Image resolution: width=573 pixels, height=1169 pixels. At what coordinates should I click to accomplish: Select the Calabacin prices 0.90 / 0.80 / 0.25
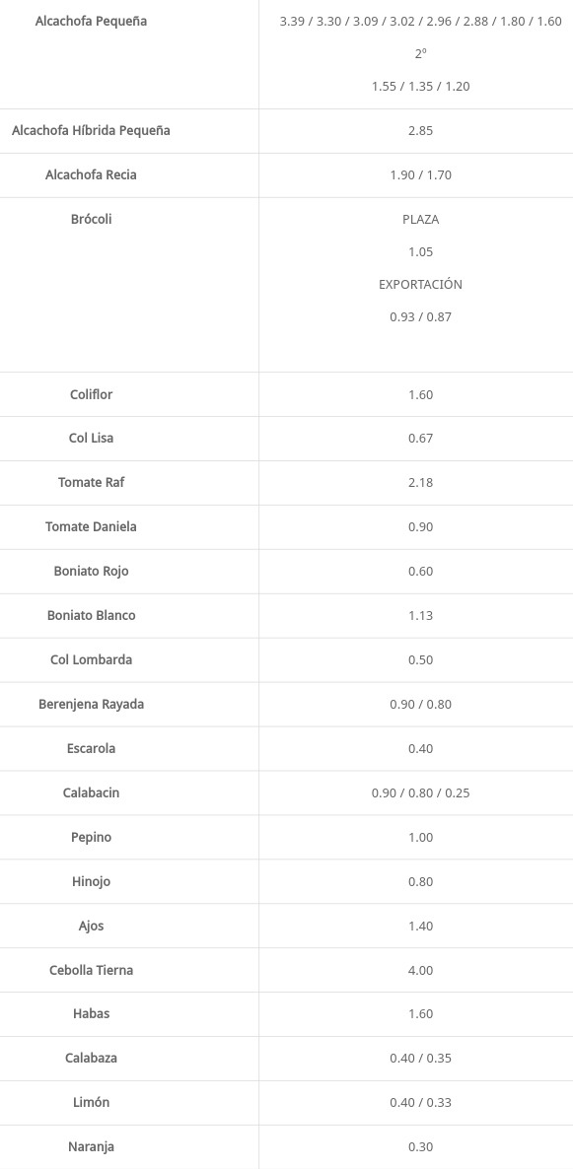pos(421,792)
